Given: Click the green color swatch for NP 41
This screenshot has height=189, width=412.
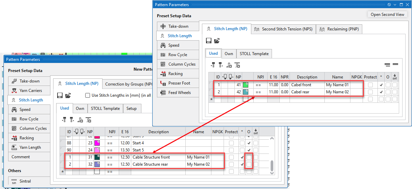Looking at the screenshot, I should (246, 85).
